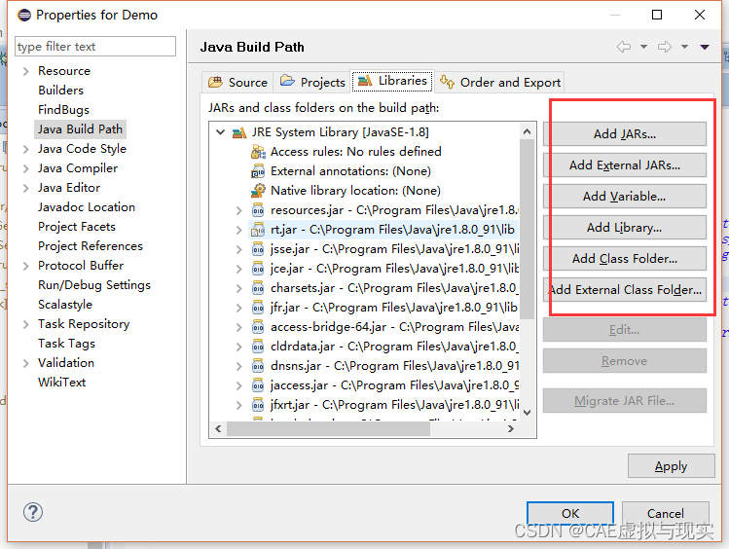The image size is (729, 549).
Task: Select WikiText in sidebar
Action: coord(62,383)
